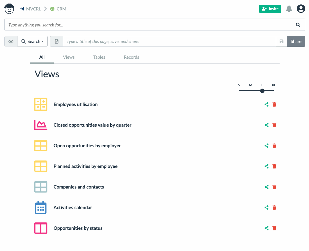Screen dimensions: 309x251
Task: Delete Open opportunities by employee view
Action: 274,146
